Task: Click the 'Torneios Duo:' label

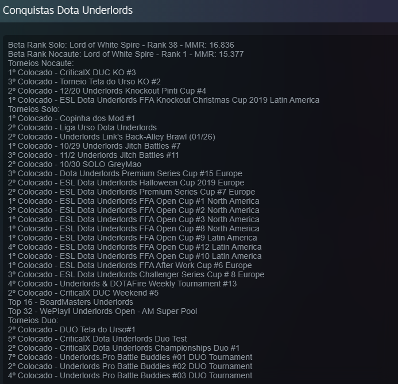Action: click(x=33, y=320)
